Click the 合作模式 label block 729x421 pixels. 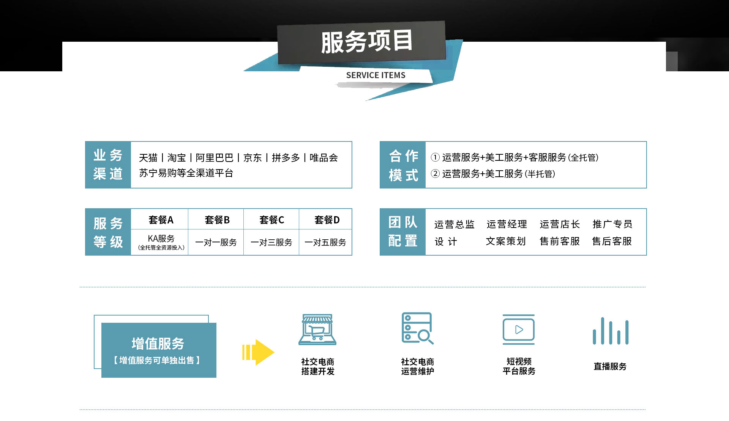tap(403, 165)
